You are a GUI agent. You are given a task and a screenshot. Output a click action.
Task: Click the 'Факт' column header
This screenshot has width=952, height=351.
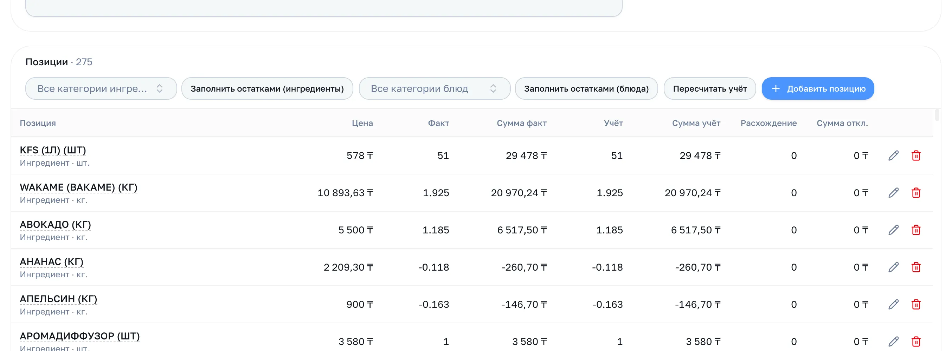(x=438, y=123)
